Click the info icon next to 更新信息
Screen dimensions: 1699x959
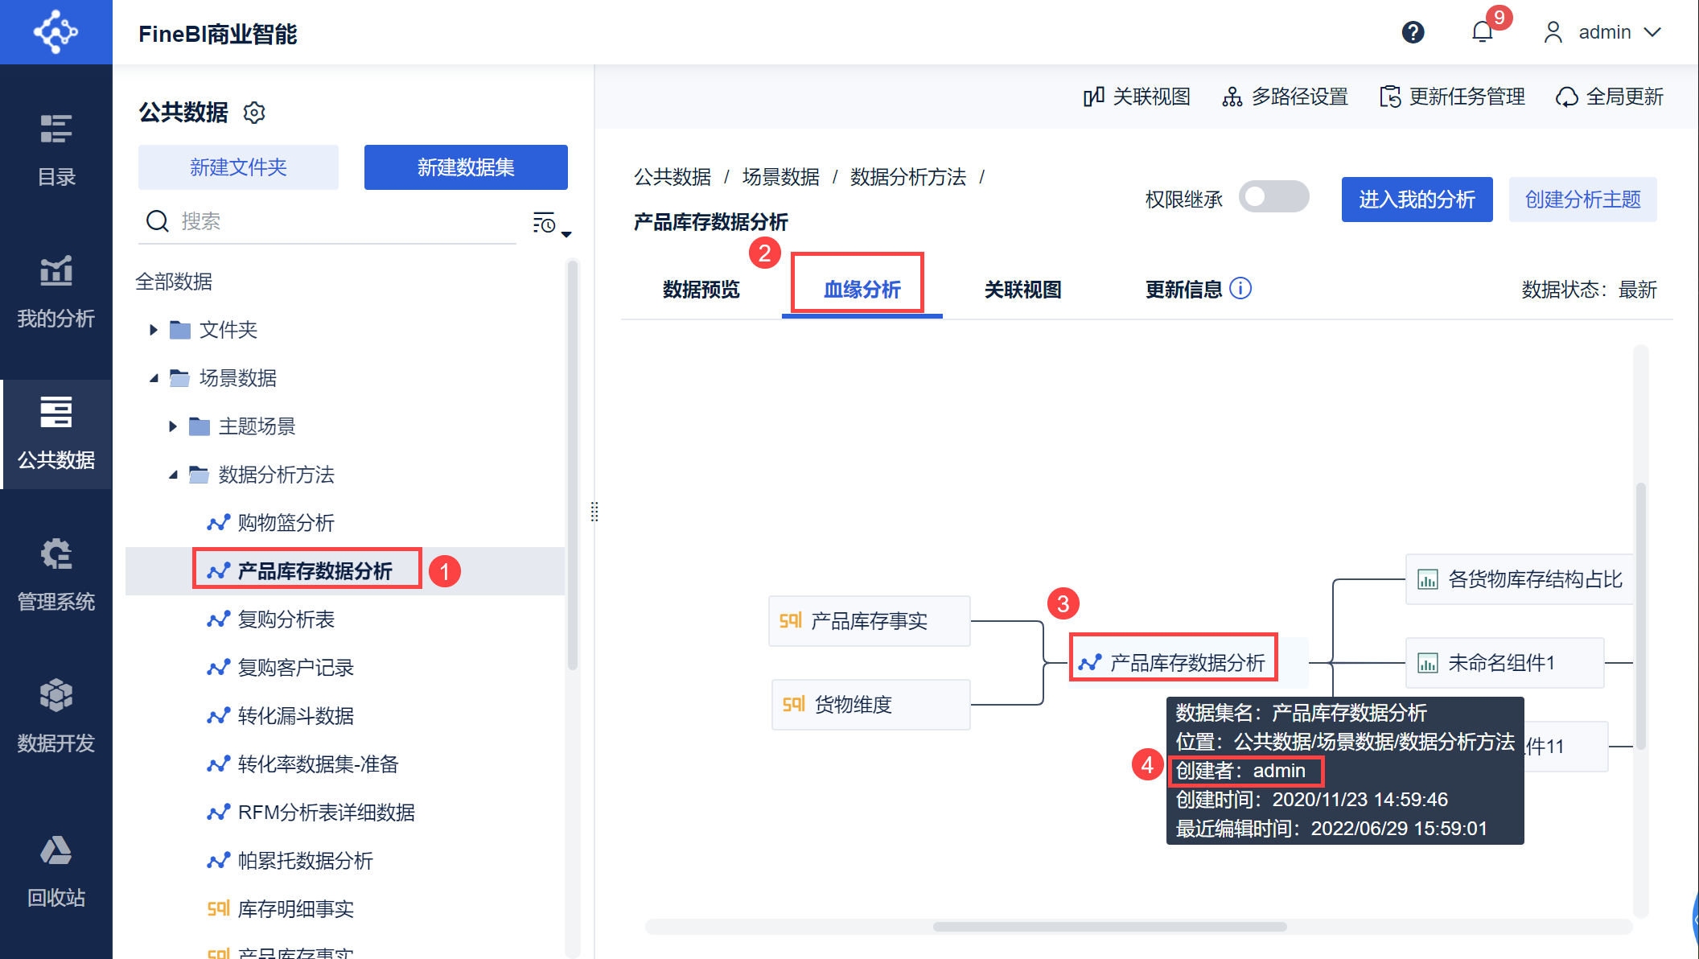[x=1240, y=288]
